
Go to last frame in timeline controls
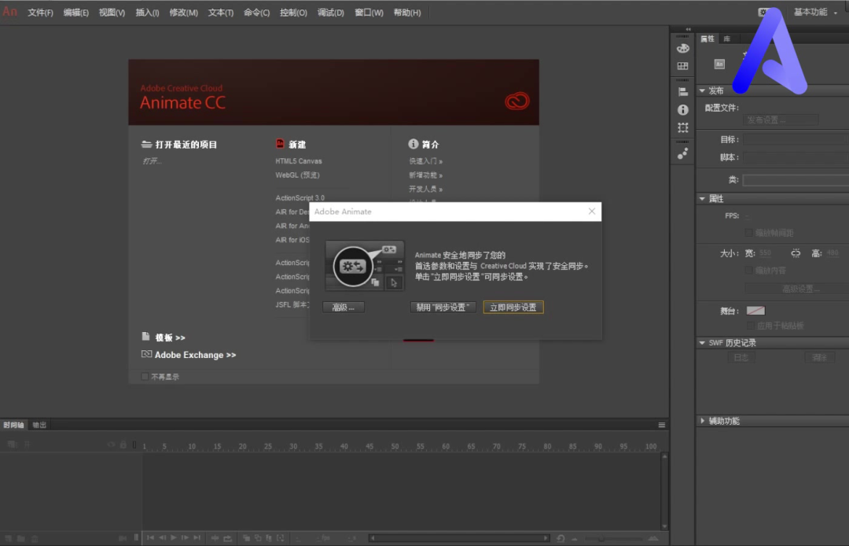(x=197, y=538)
